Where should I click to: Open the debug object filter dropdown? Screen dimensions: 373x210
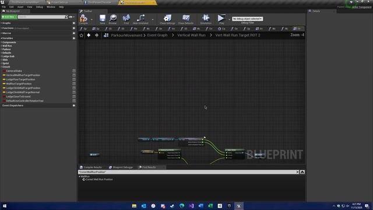click(247, 19)
